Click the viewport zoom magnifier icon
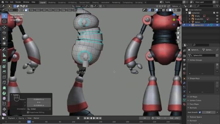The height and width of the screenshot is (124, 220). [178, 28]
